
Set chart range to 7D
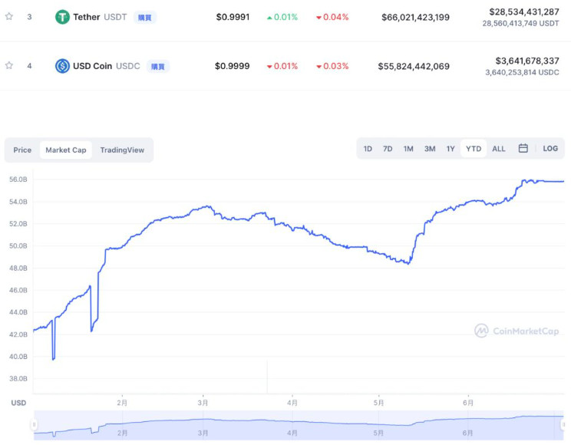coord(388,149)
